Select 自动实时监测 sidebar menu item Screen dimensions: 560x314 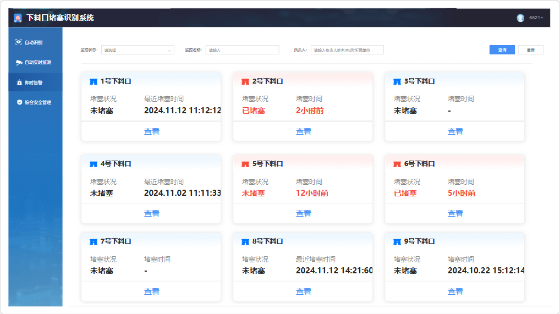(x=37, y=62)
